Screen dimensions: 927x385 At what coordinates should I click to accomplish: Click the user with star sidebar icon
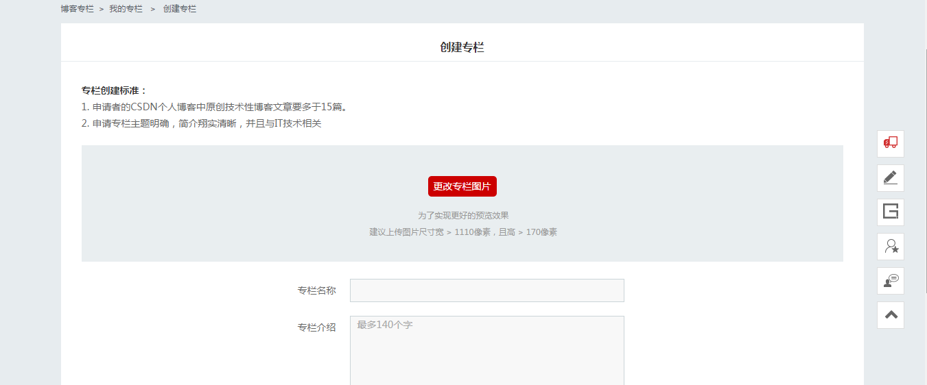coord(891,247)
